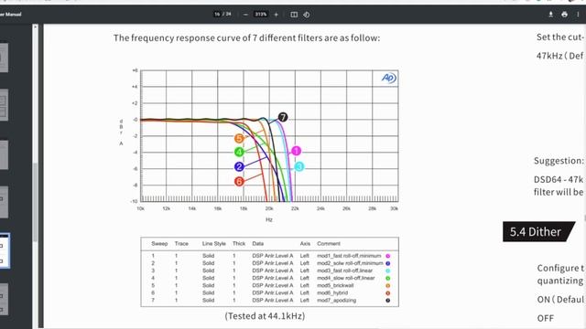Click the Sweep column header
Viewport: 586px width, 329px height.
coord(159,244)
